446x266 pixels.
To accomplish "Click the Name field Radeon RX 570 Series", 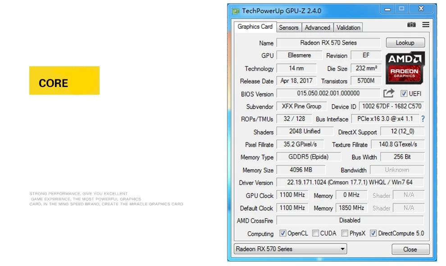I will click(x=328, y=43).
